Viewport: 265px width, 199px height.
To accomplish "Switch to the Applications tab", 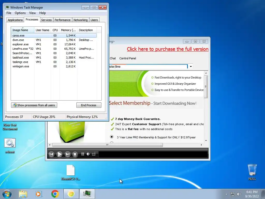I will pos(15,20).
